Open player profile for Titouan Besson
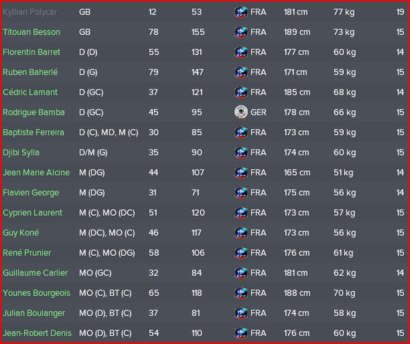 (32, 32)
